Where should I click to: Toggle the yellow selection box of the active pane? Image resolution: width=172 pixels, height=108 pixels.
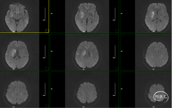pyautogui.click(x=47, y=31)
